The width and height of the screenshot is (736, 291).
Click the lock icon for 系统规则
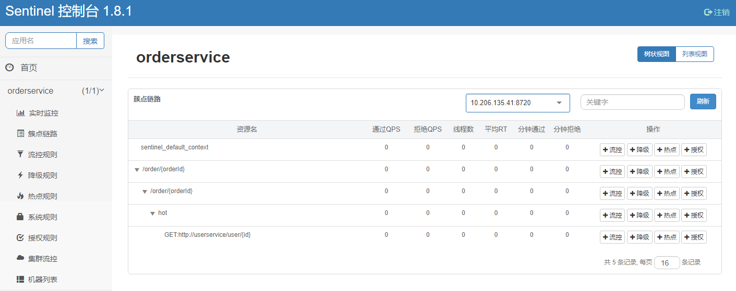coord(20,217)
